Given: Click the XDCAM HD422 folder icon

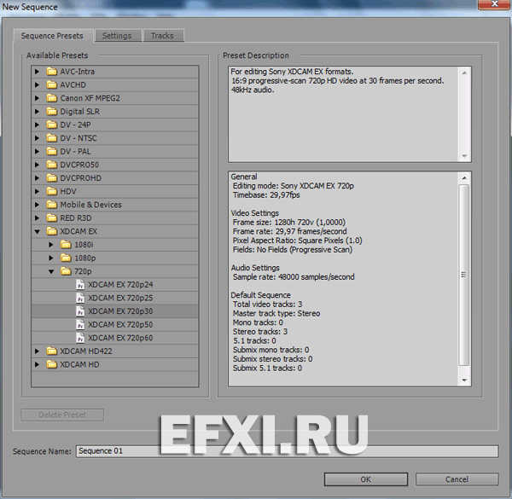Looking at the screenshot, I should click(51, 351).
